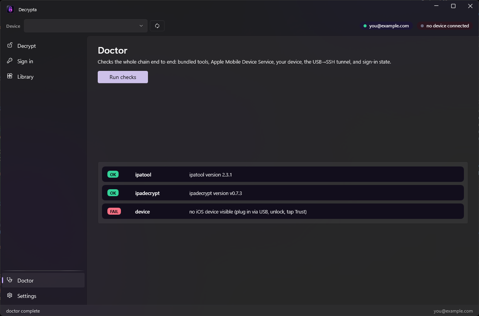
Task: Click the Decrypt unlock icon in sidebar
Action: [10, 45]
